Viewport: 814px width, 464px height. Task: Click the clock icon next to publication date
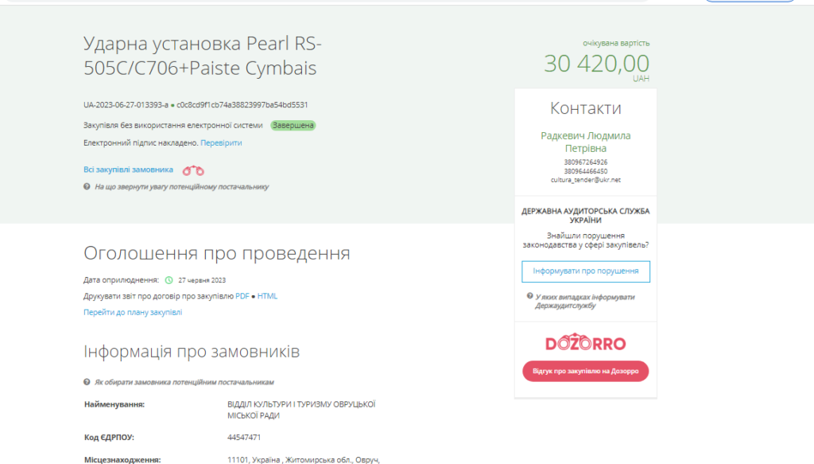(169, 280)
